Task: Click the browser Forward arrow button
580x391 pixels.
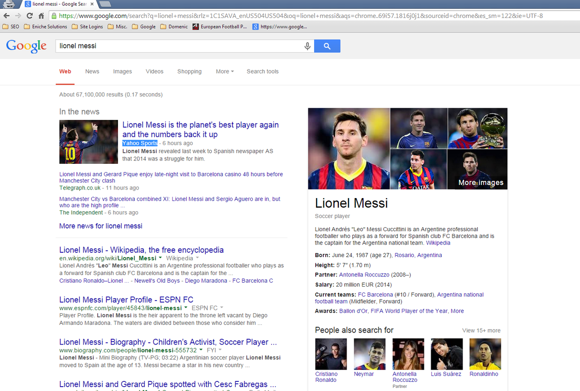Action: tap(18, 15)
